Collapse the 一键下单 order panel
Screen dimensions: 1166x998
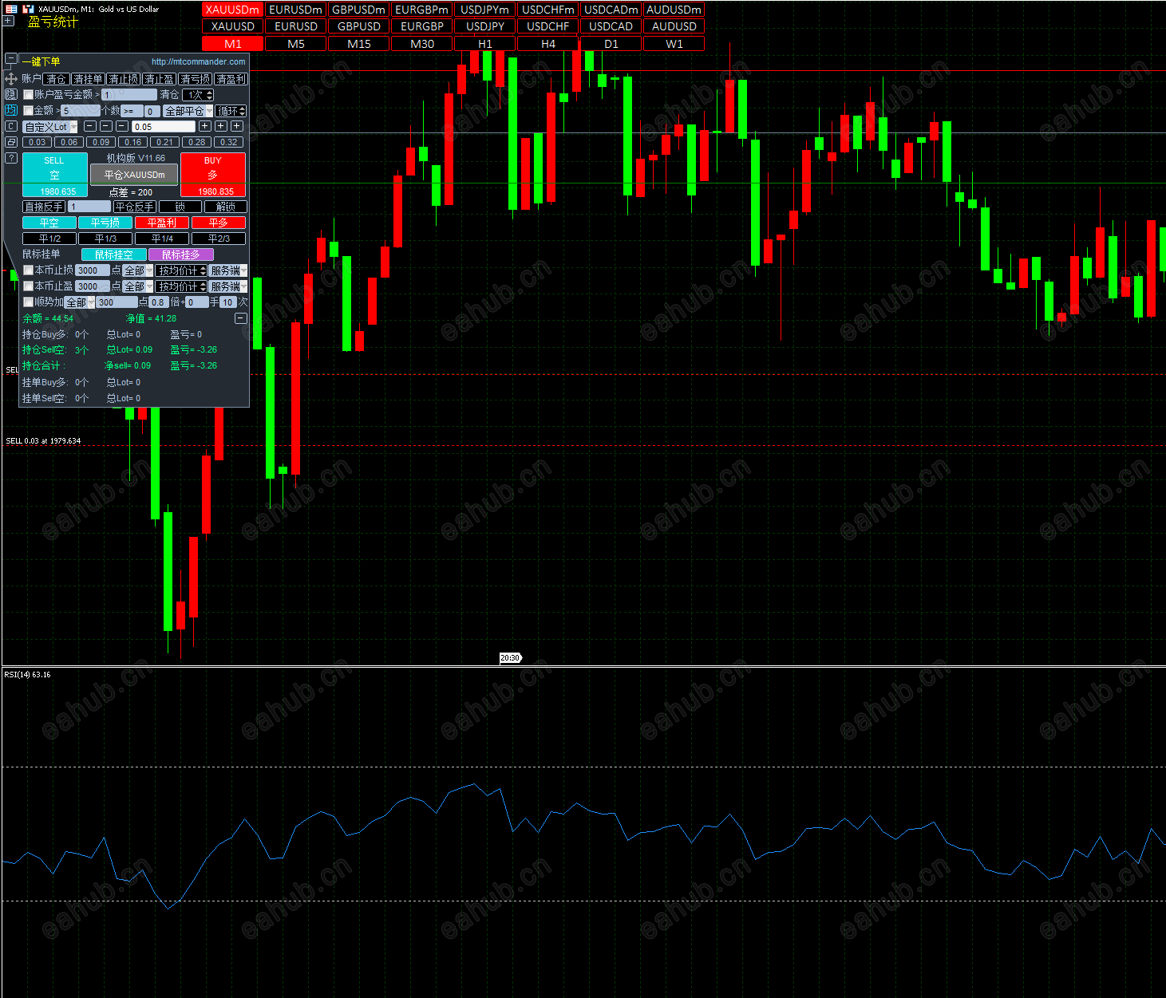point(11,59)
